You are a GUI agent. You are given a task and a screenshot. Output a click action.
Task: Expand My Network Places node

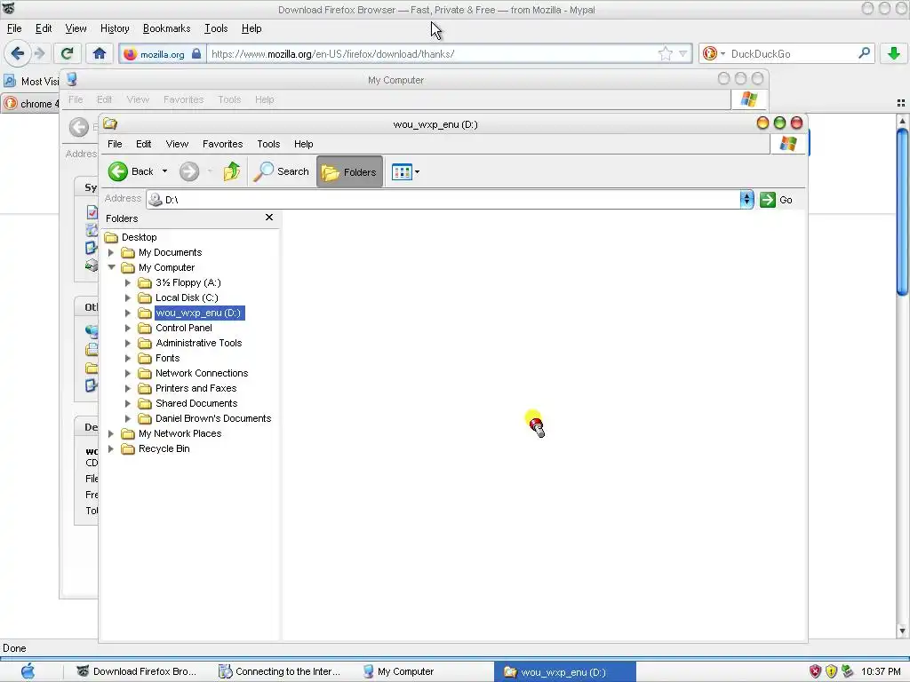[x=111, y=433]
